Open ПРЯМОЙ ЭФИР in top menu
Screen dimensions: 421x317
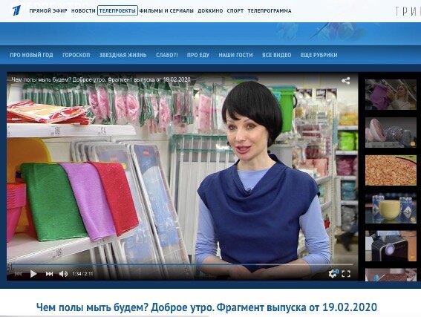pos(48,10)
